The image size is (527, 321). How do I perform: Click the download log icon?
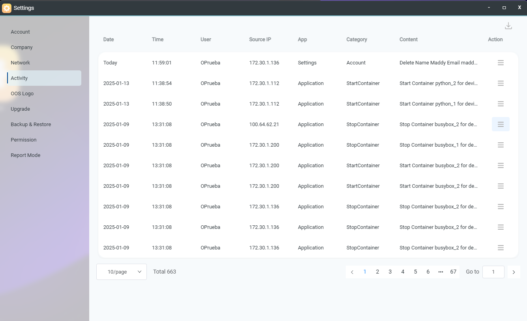point(508,26)
